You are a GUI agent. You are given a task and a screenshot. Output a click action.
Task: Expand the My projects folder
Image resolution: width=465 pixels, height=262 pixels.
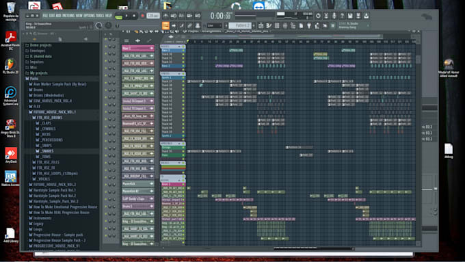pyautogui.click(x=38, y=73)
